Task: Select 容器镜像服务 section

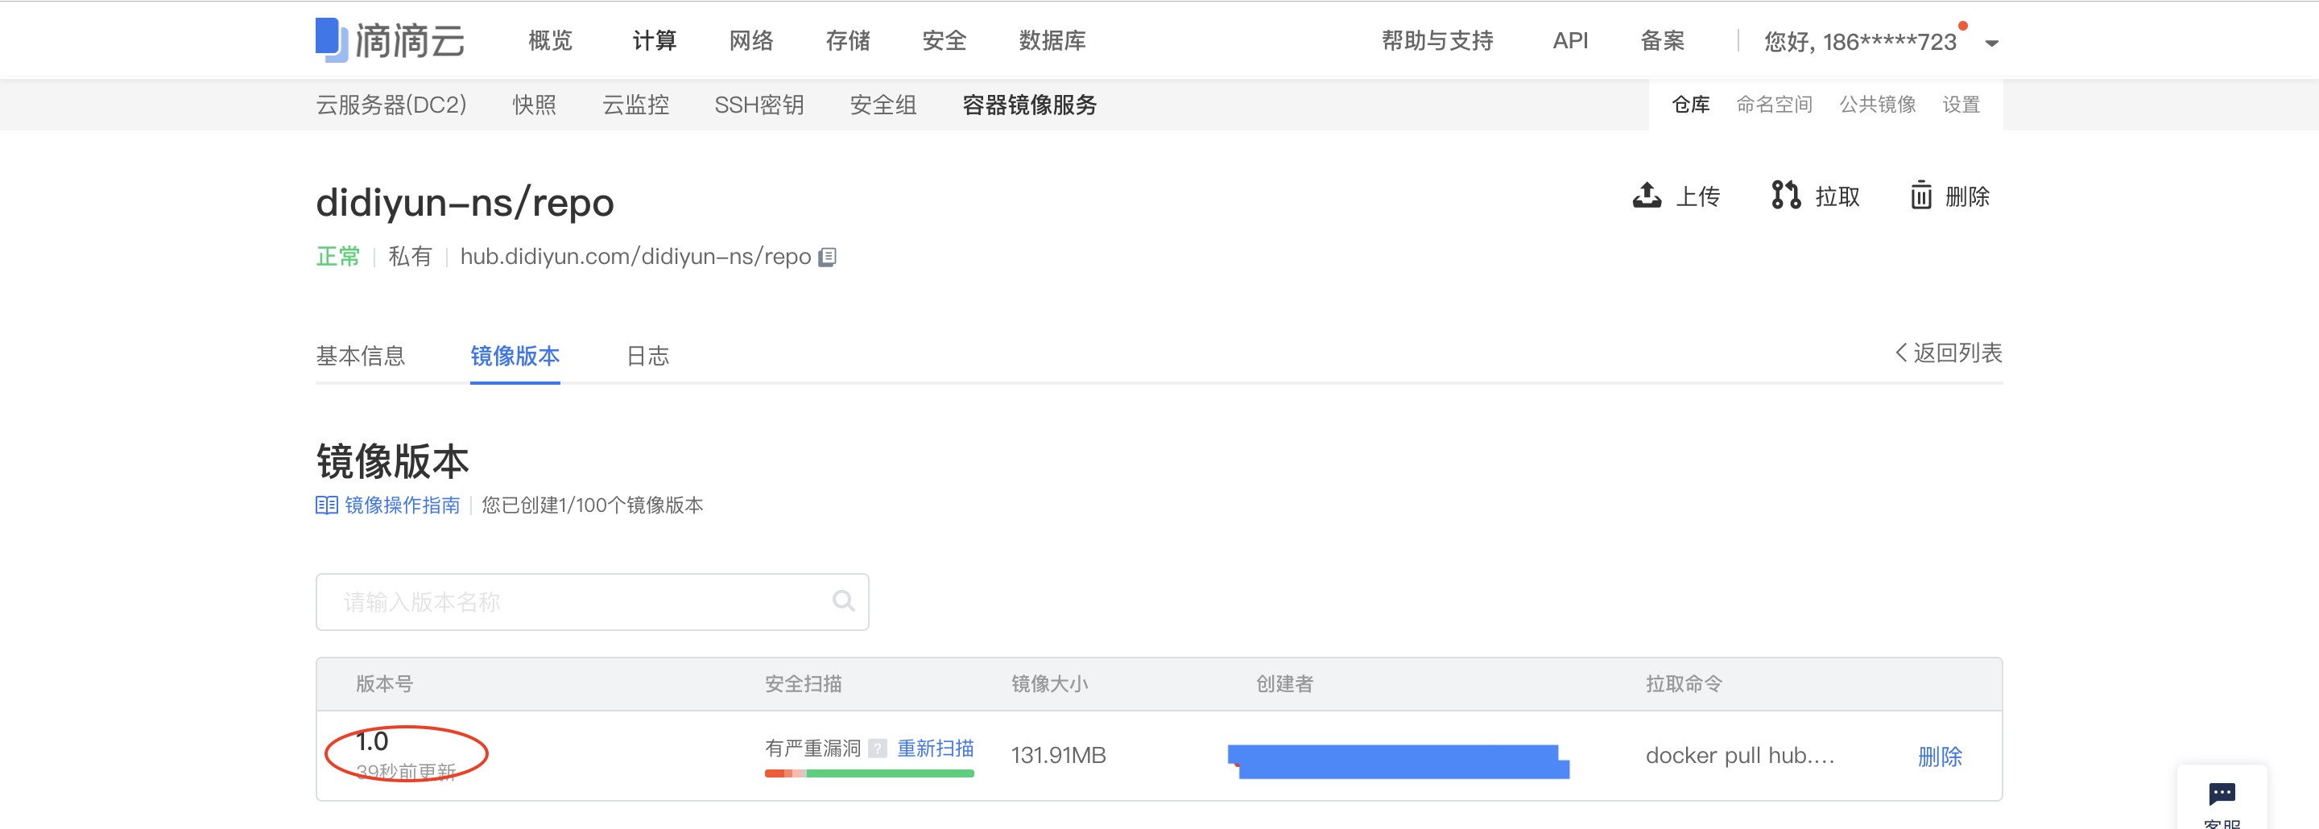Action: pos(1030,105)
